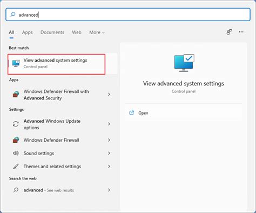Click the search box containing 'advanced'
The height and width of the screenshot is (213, 256).
[x=128, y=15]
